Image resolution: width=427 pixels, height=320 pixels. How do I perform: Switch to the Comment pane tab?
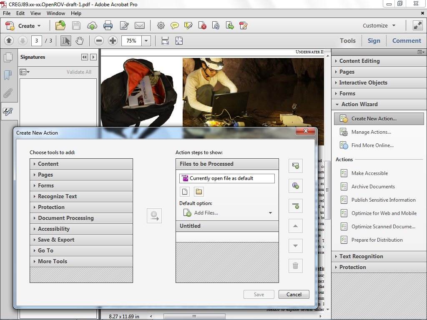[x=407, y=41]
